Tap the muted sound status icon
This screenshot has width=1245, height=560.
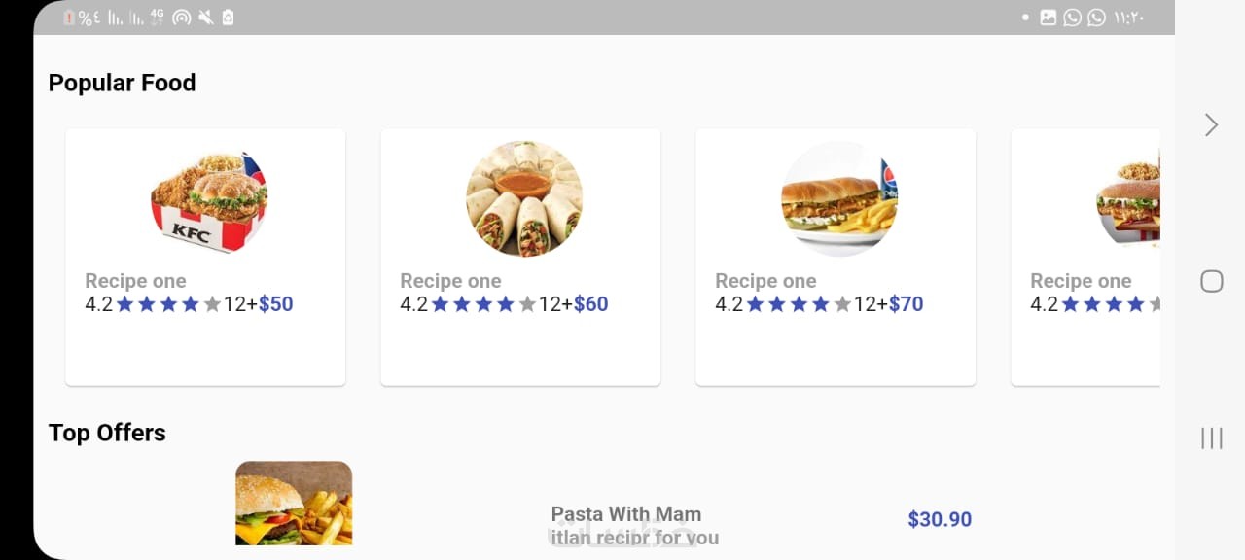tap(205, 17)
